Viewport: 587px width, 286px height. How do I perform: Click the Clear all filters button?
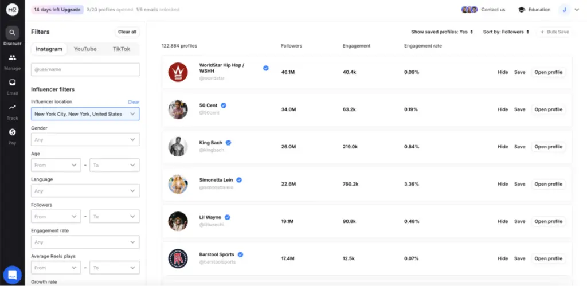[x=127, y=32]
